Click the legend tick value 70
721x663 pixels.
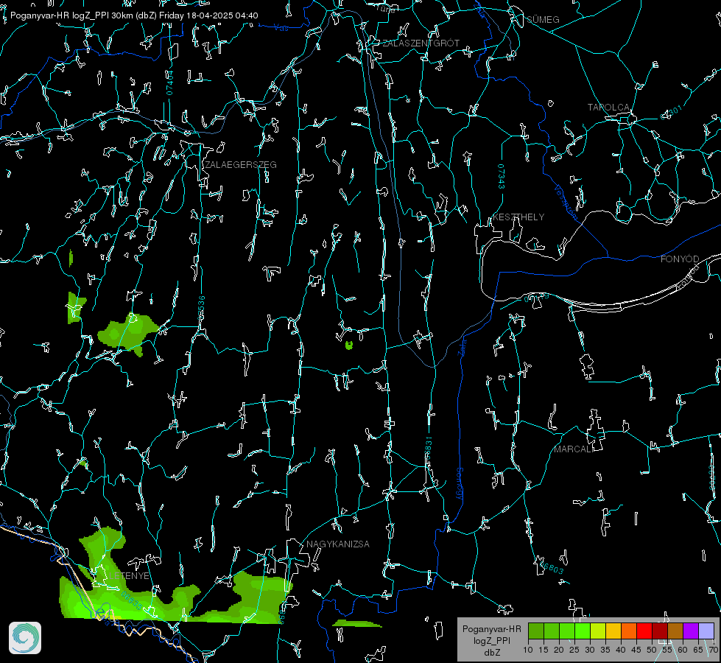point(713,650)
